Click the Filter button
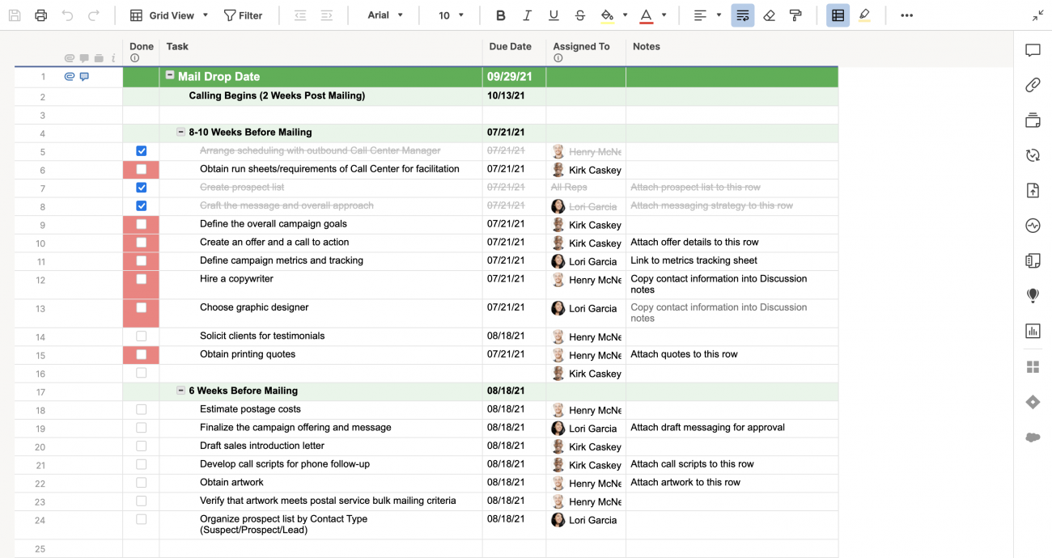1052x558 pixels. click(x=243, y=15)
